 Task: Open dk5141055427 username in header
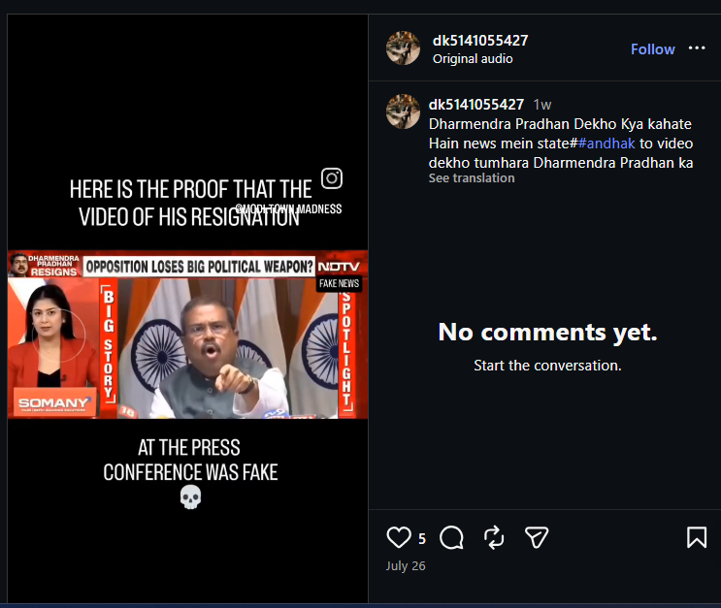480,41
